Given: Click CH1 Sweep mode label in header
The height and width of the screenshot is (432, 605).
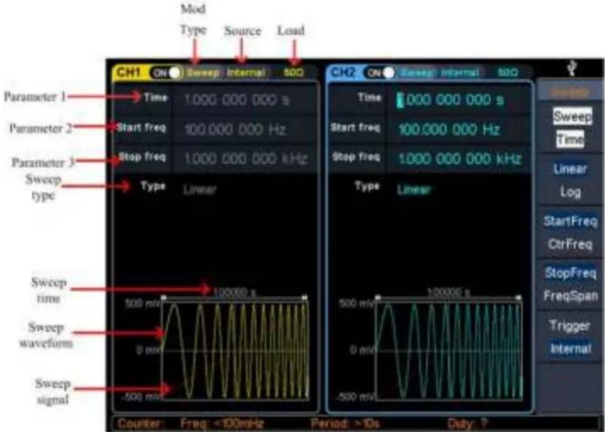Looking at the screenshot, I should (202, 73).
